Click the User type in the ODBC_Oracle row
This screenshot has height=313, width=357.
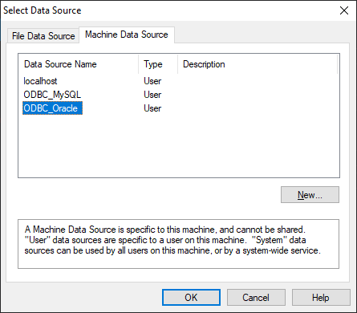tap(152, 108)
